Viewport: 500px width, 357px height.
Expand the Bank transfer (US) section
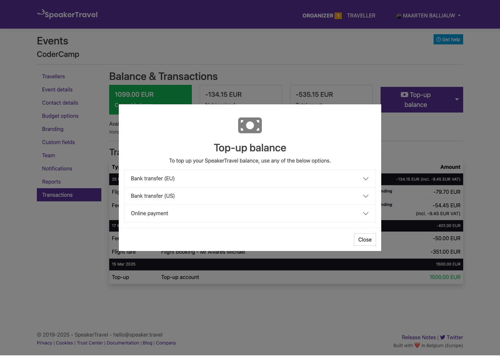tap(250, 196)
